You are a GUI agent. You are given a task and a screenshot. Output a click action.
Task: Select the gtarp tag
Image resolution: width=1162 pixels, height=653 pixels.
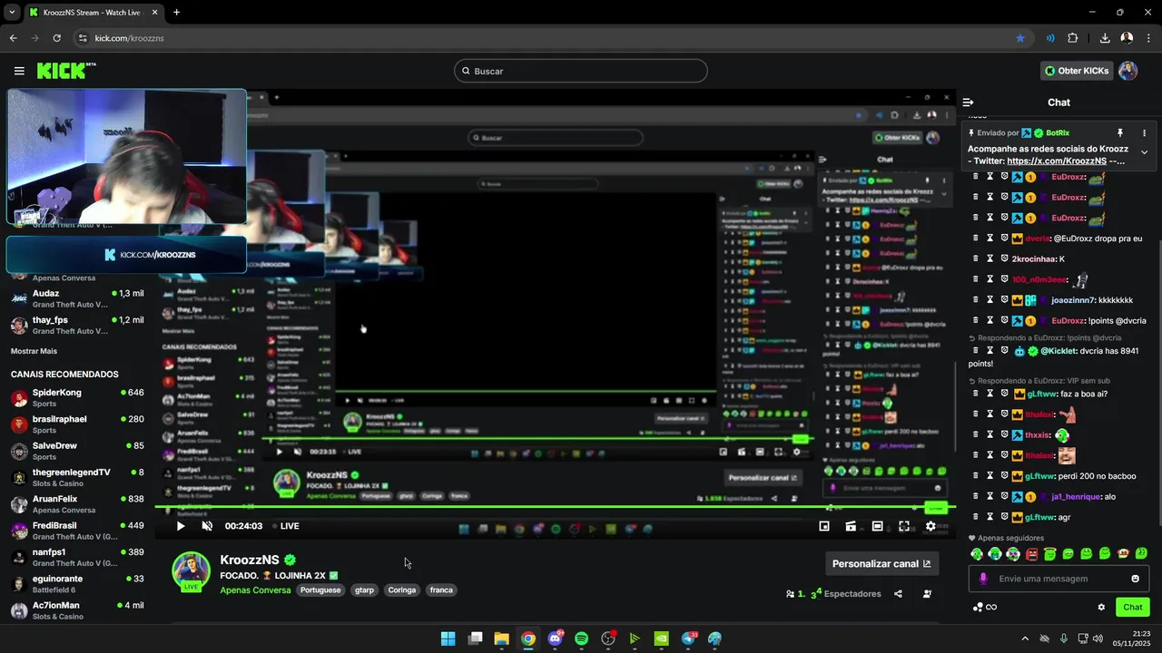(364, 590)
